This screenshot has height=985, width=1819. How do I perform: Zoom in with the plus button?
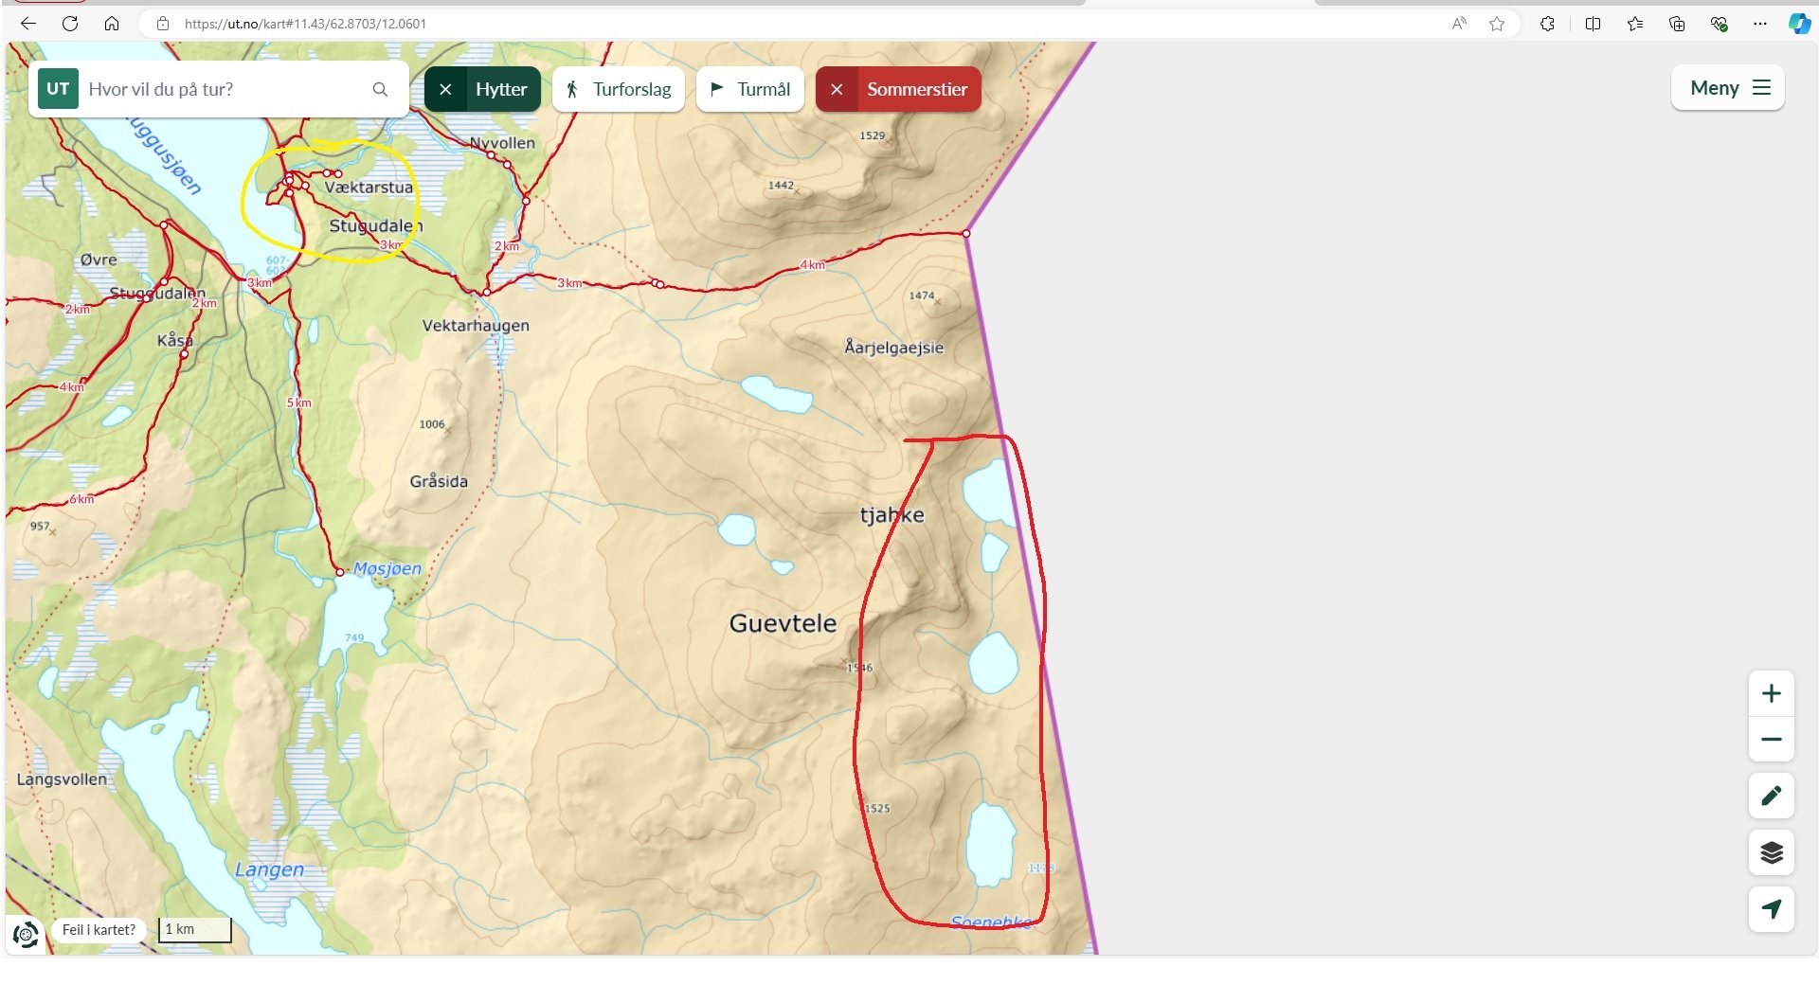1771,693
